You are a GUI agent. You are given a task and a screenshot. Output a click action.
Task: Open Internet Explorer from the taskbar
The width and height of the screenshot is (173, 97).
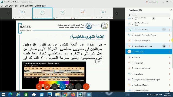[x=18, y=95]
